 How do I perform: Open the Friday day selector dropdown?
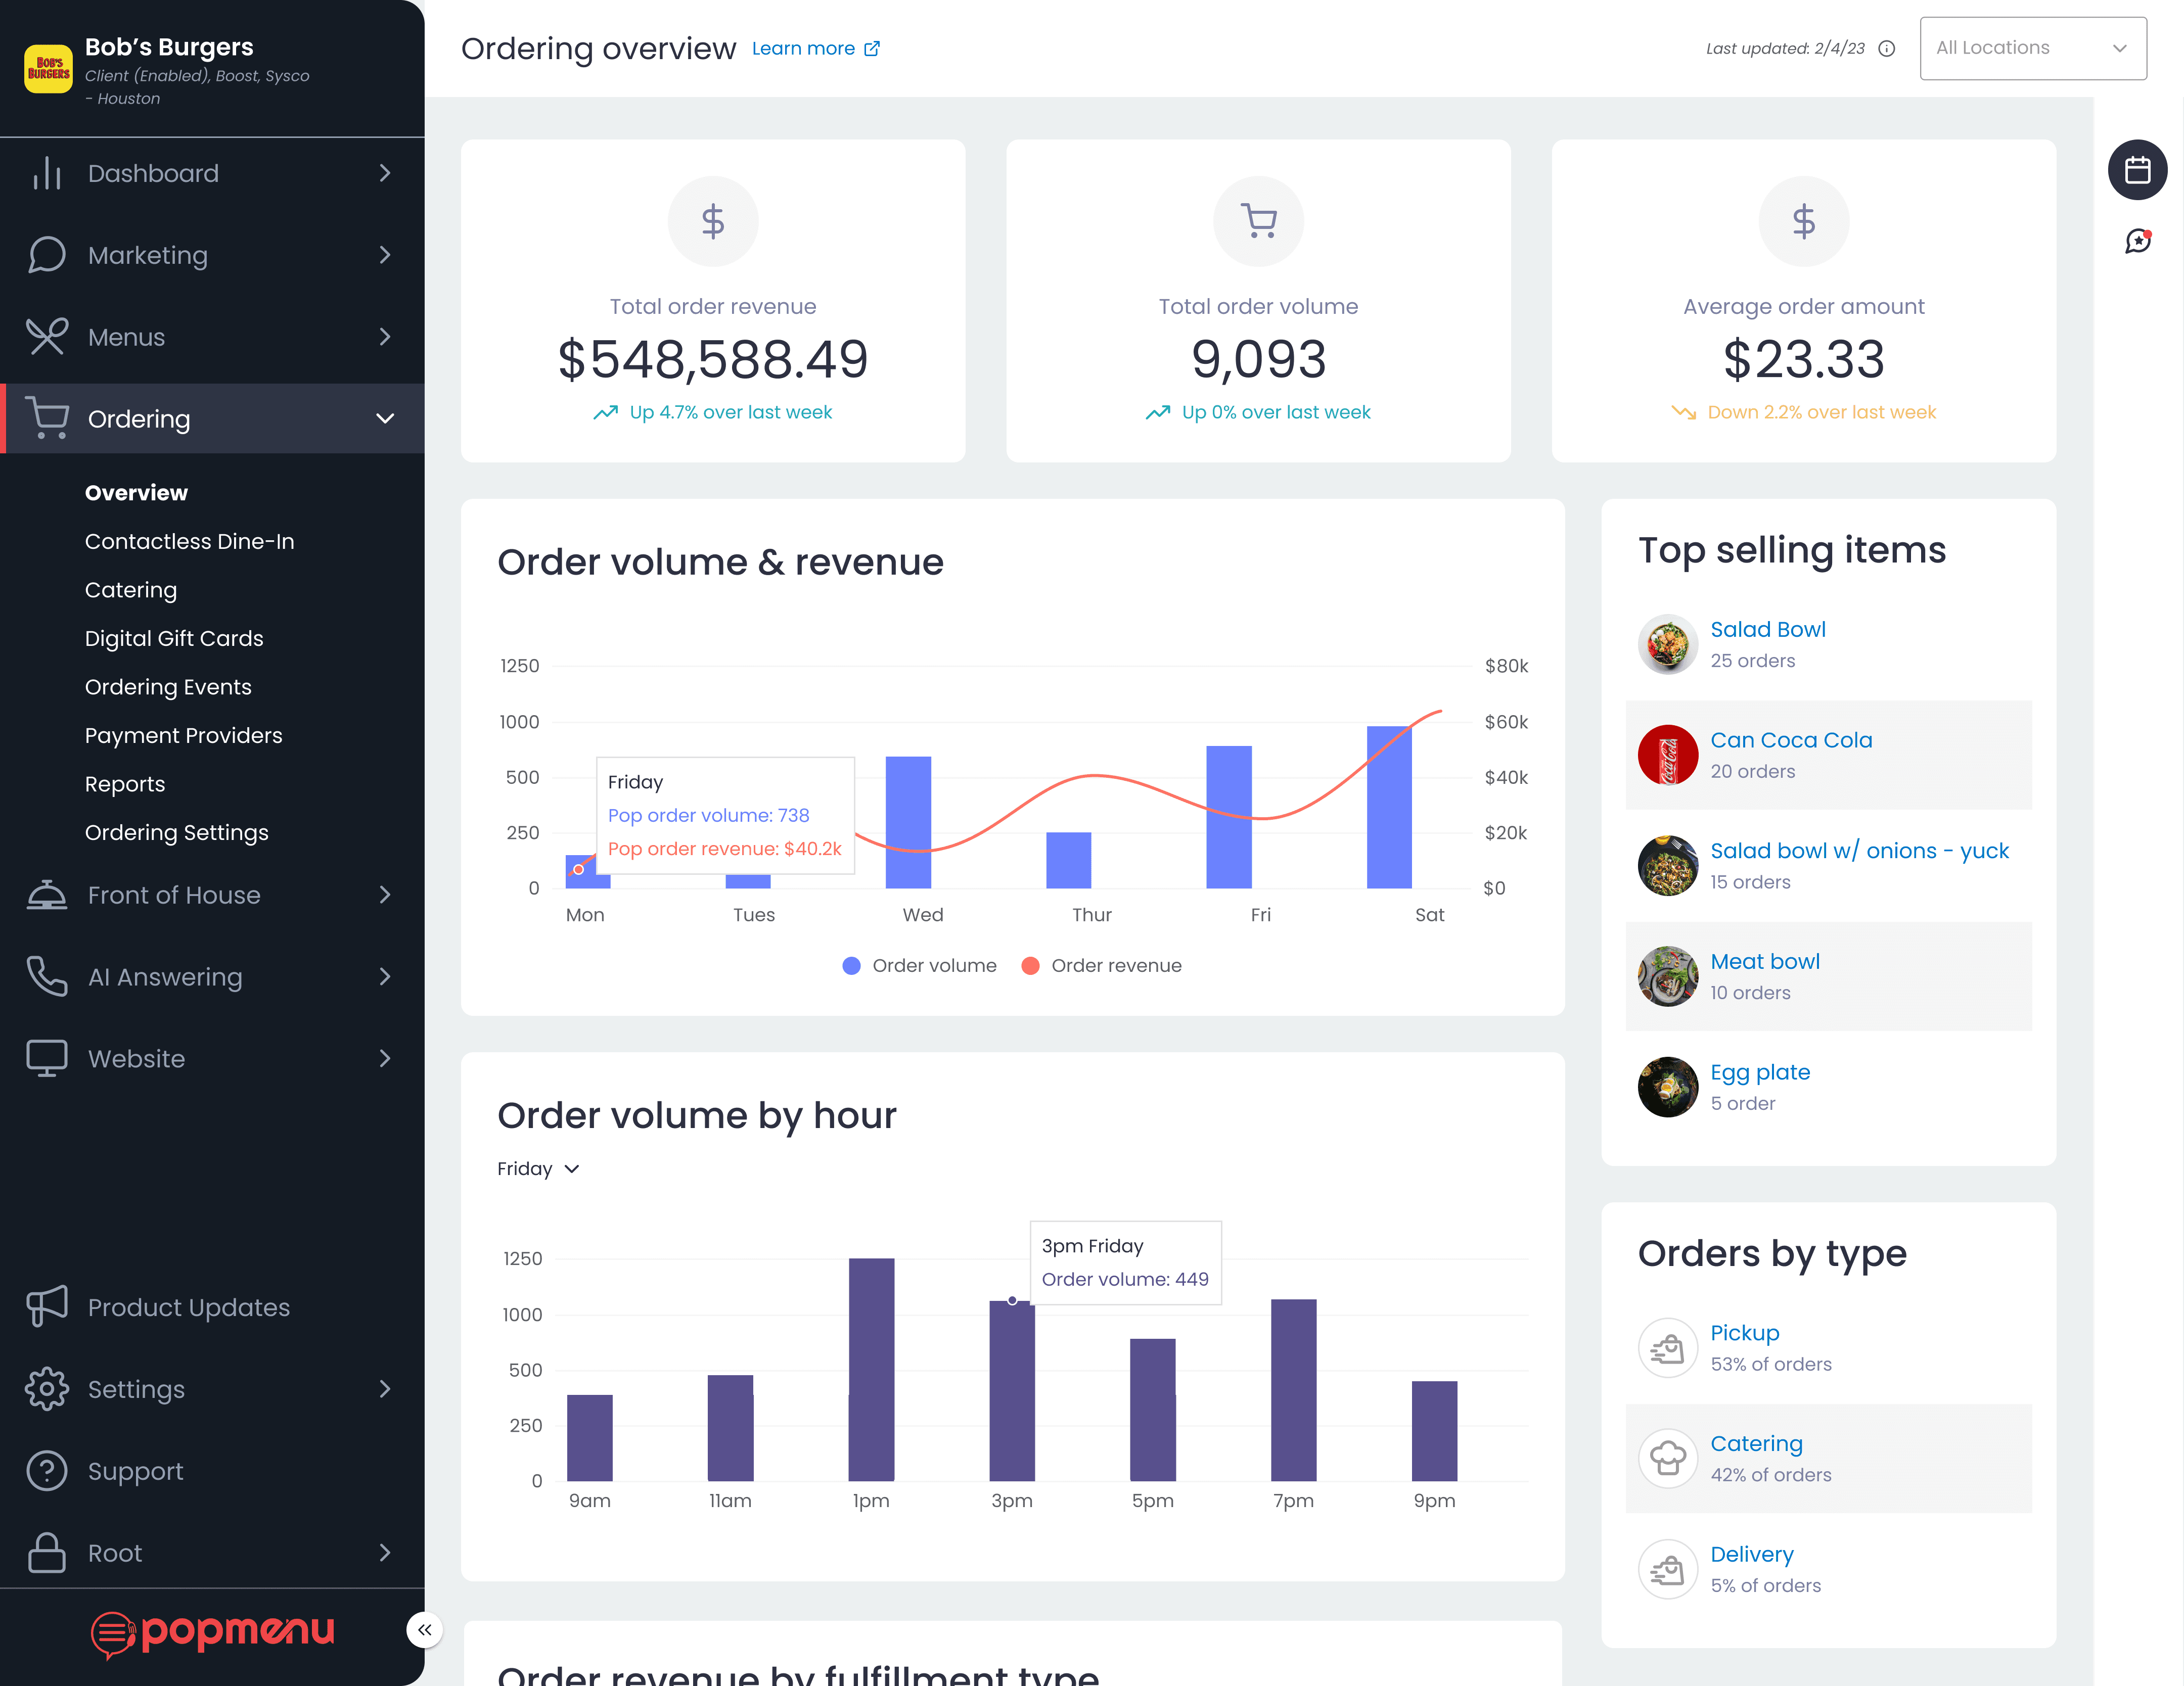tap(538, 1168)
